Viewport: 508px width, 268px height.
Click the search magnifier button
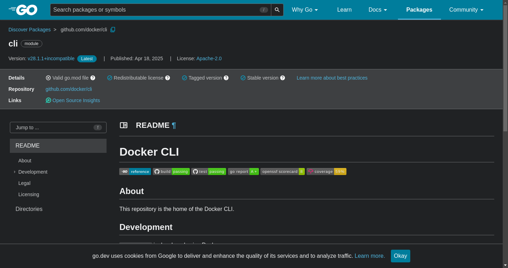click(x=277, y=10)
